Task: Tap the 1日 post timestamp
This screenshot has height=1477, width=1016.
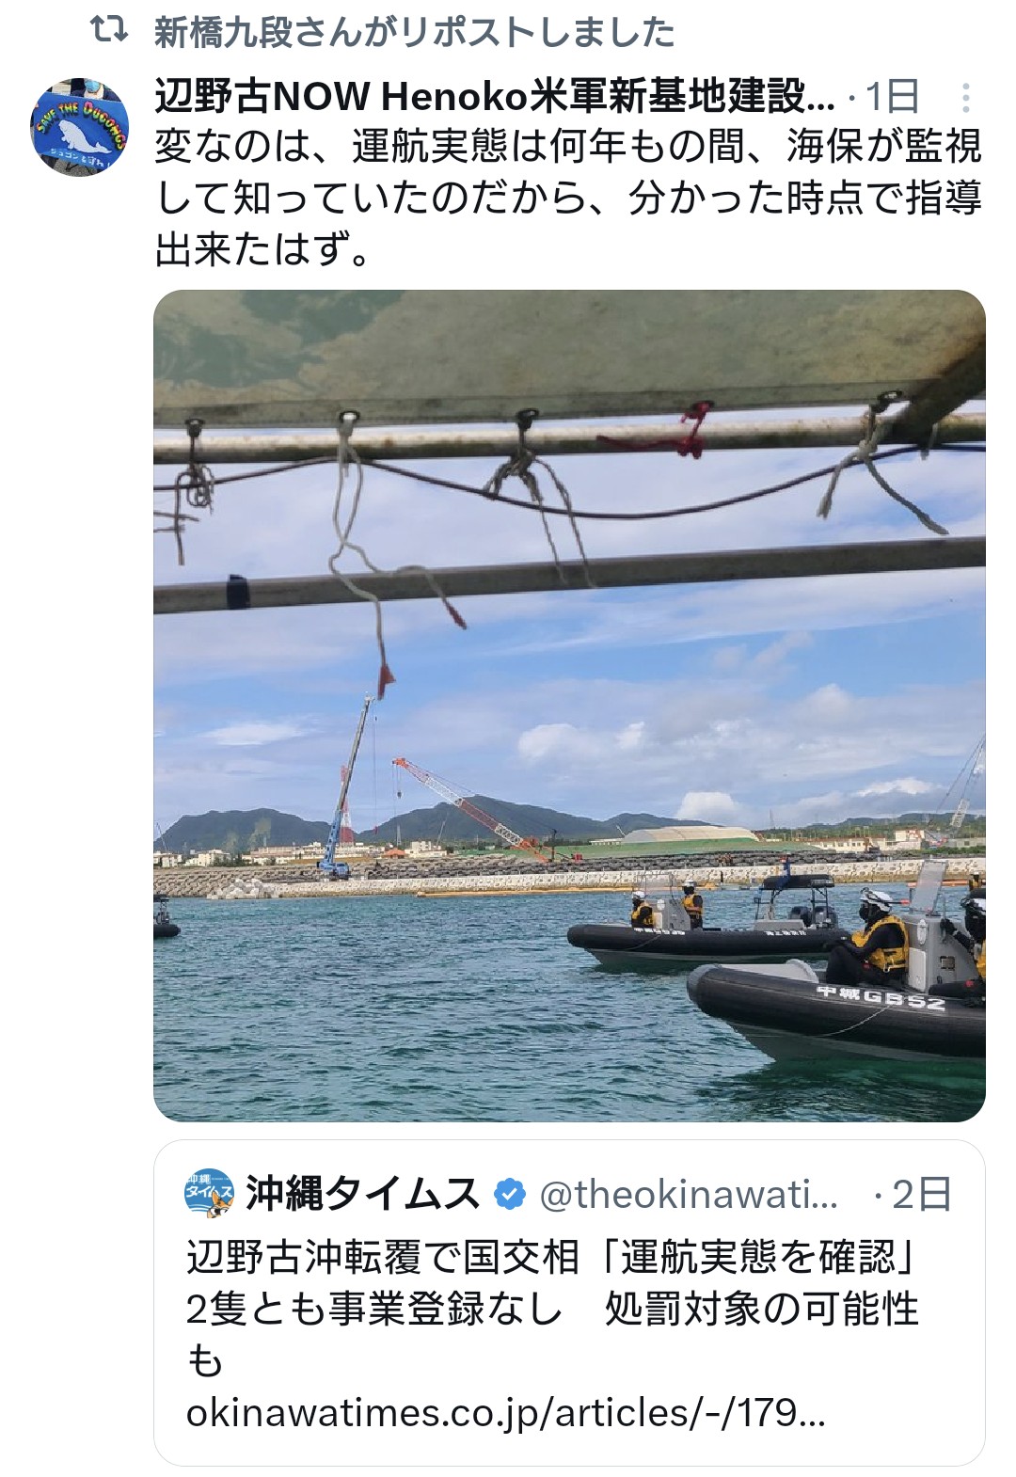Action: pos(891,96)
